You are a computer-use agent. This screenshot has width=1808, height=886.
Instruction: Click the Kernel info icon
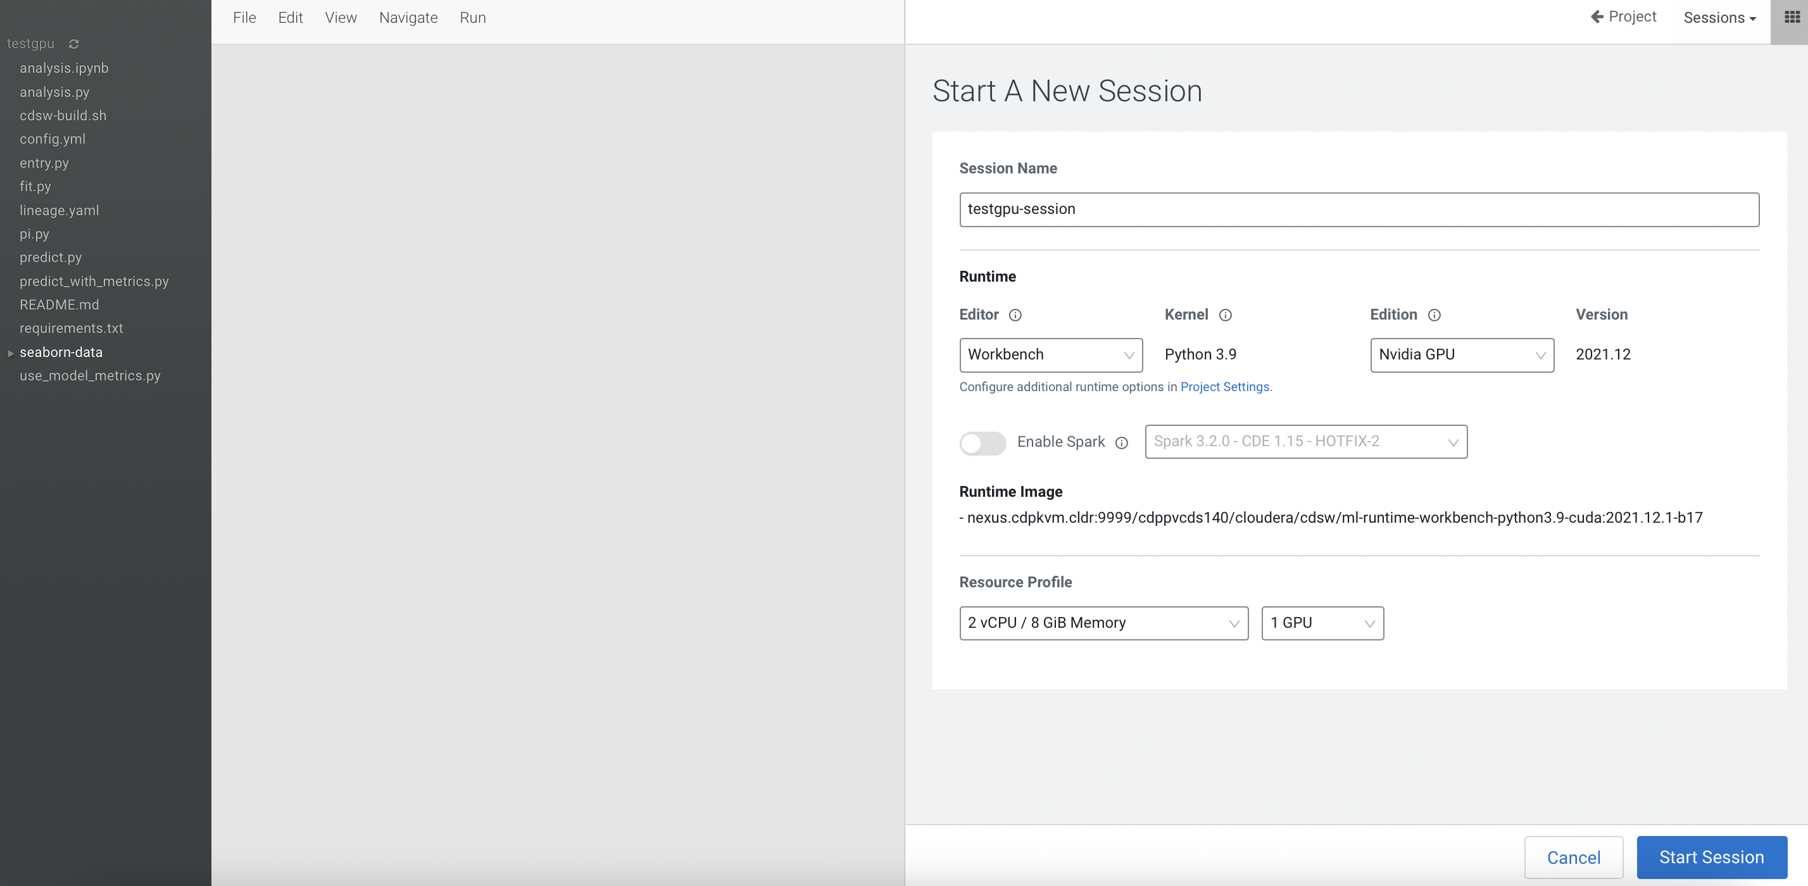[x=1225, y=315]
